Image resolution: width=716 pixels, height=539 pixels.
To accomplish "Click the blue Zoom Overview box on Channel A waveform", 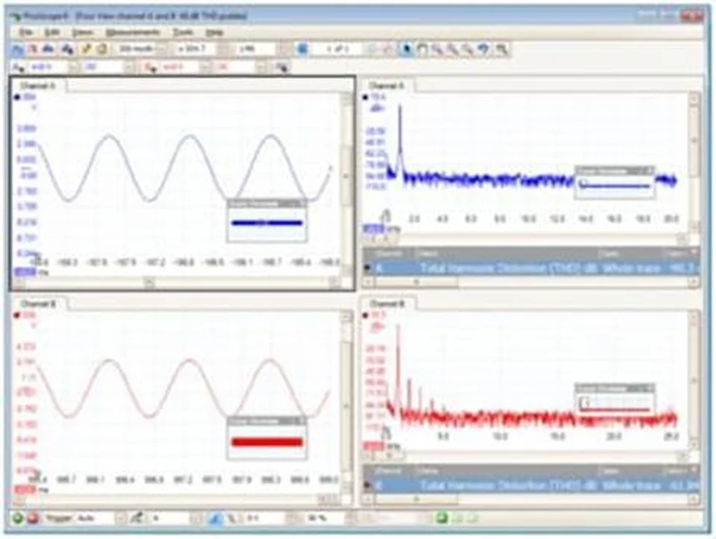I will 266,221.
